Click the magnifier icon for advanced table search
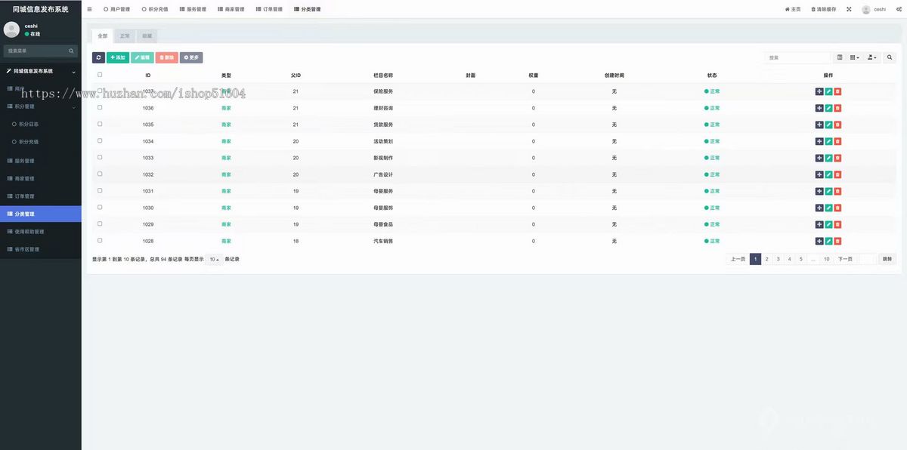Viewport: 907px width, 450px height. (889, 57)
